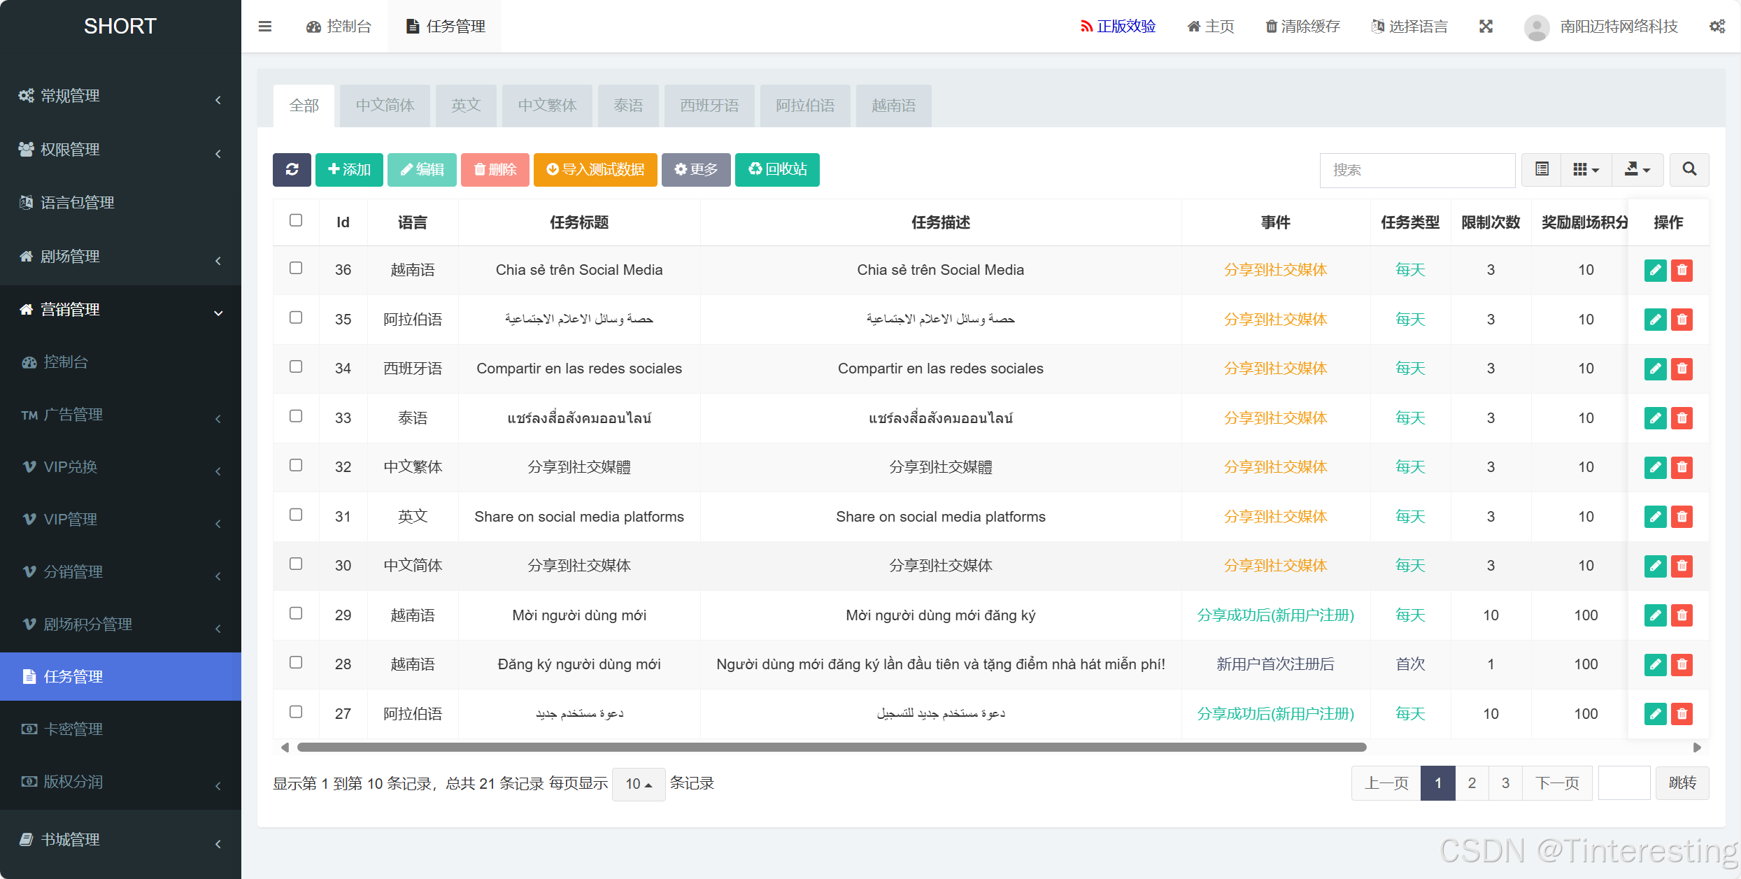Open the per-page records dropdown showing 10
The width and height of the screenshot is (1741, 879).
(638, 784)
